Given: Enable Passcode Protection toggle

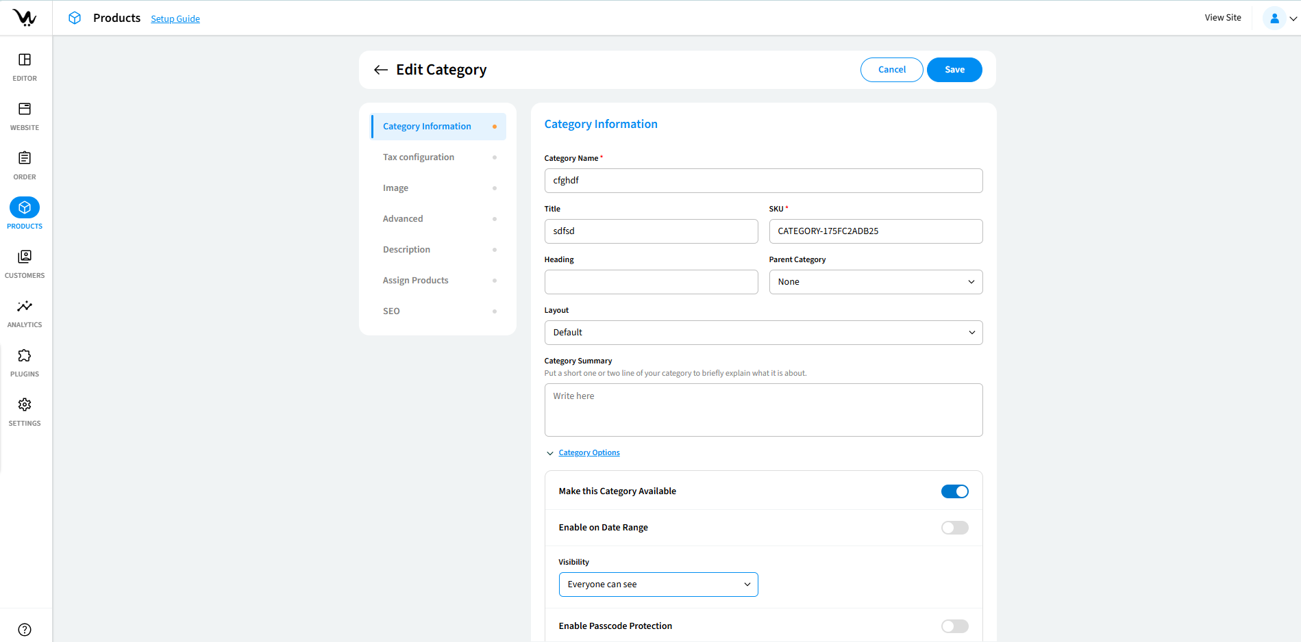Looking at the screenshot, I should (x=954, y=626).
